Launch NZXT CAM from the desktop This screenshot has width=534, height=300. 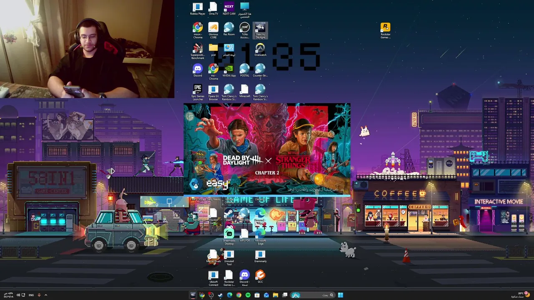[x=229, y=9]
